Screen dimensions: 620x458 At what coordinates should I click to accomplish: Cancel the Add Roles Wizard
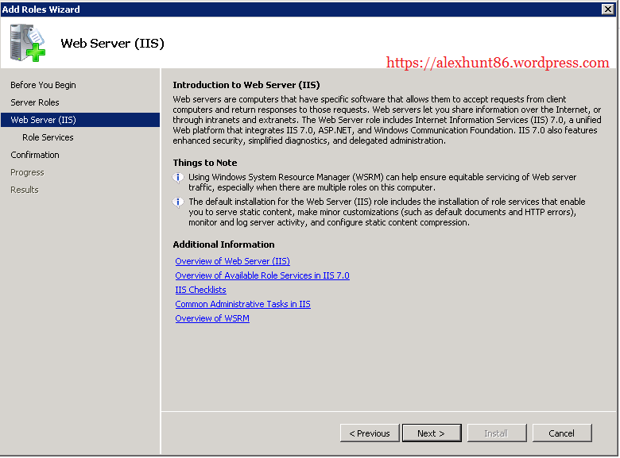[x=561, y=433]
